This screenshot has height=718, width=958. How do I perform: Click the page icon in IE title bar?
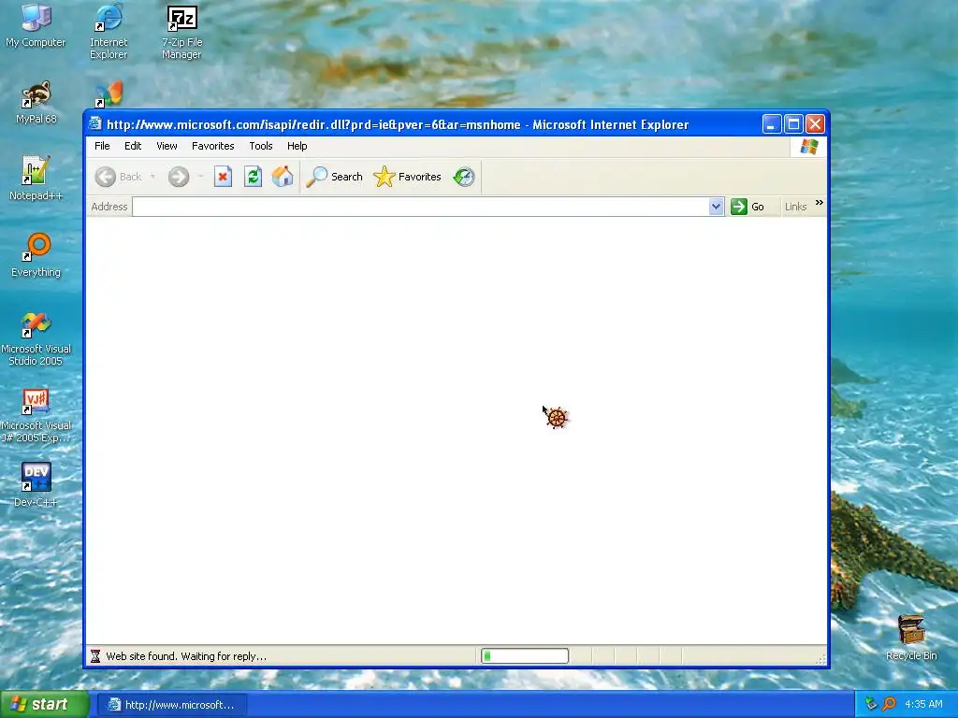click(94, 124)
